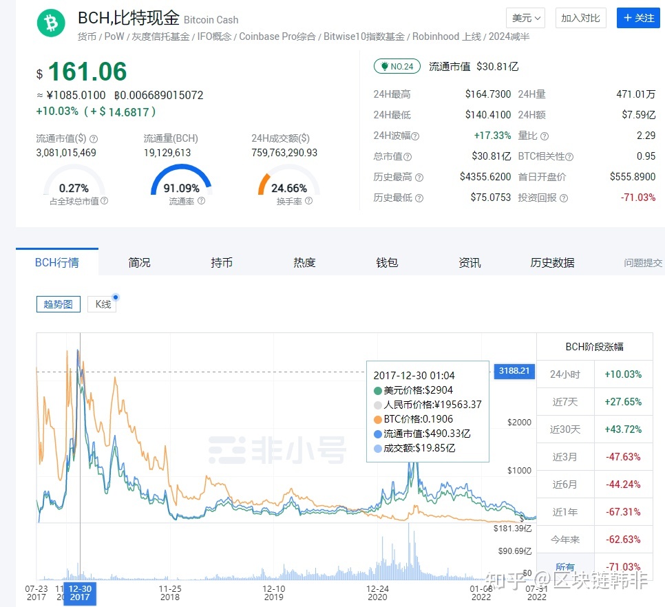
Task: Click the Bitcoin Cash logo icon
Action: click(x=51, y=23)
